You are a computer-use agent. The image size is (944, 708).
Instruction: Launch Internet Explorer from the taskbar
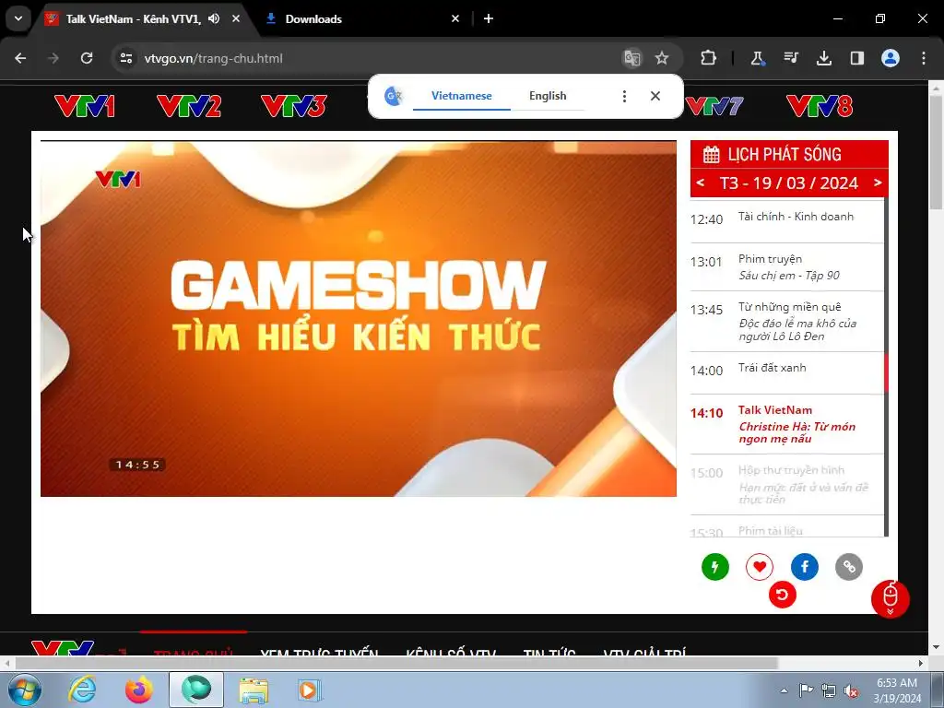pos(82,690)
